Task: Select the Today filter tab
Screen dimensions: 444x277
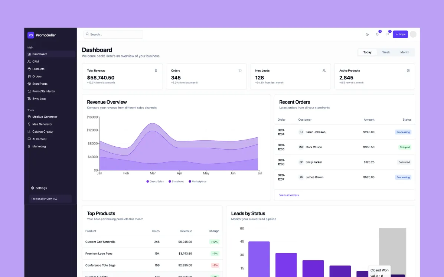Action: pyautogui.click(x=367, y=52)
